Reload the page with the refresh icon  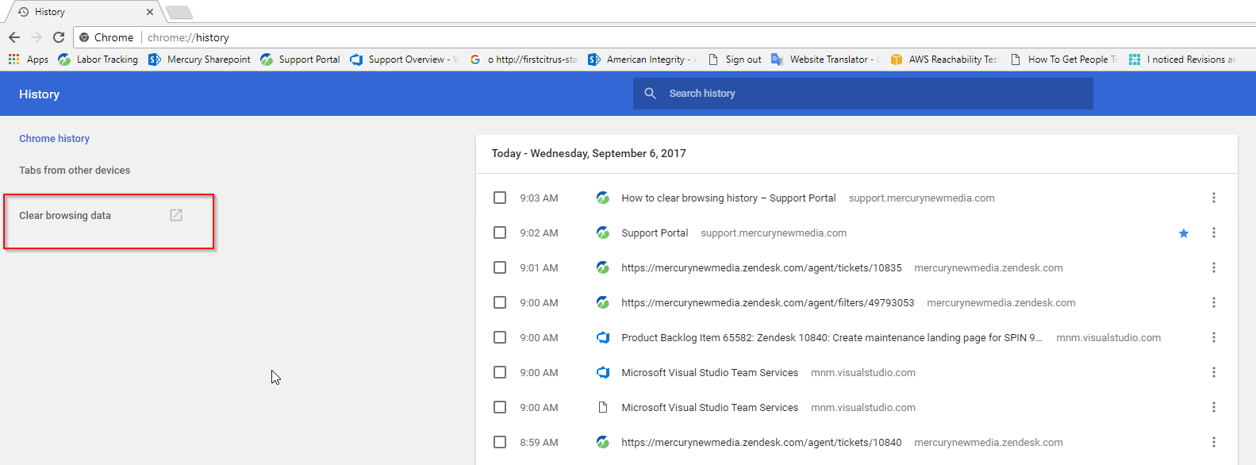(59, 37)
